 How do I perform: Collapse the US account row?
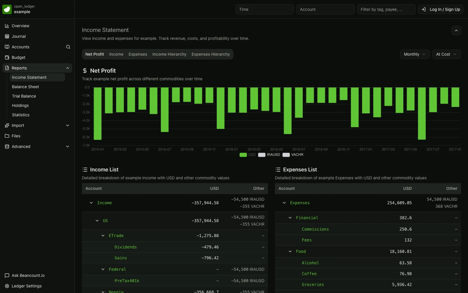(97, 221)
